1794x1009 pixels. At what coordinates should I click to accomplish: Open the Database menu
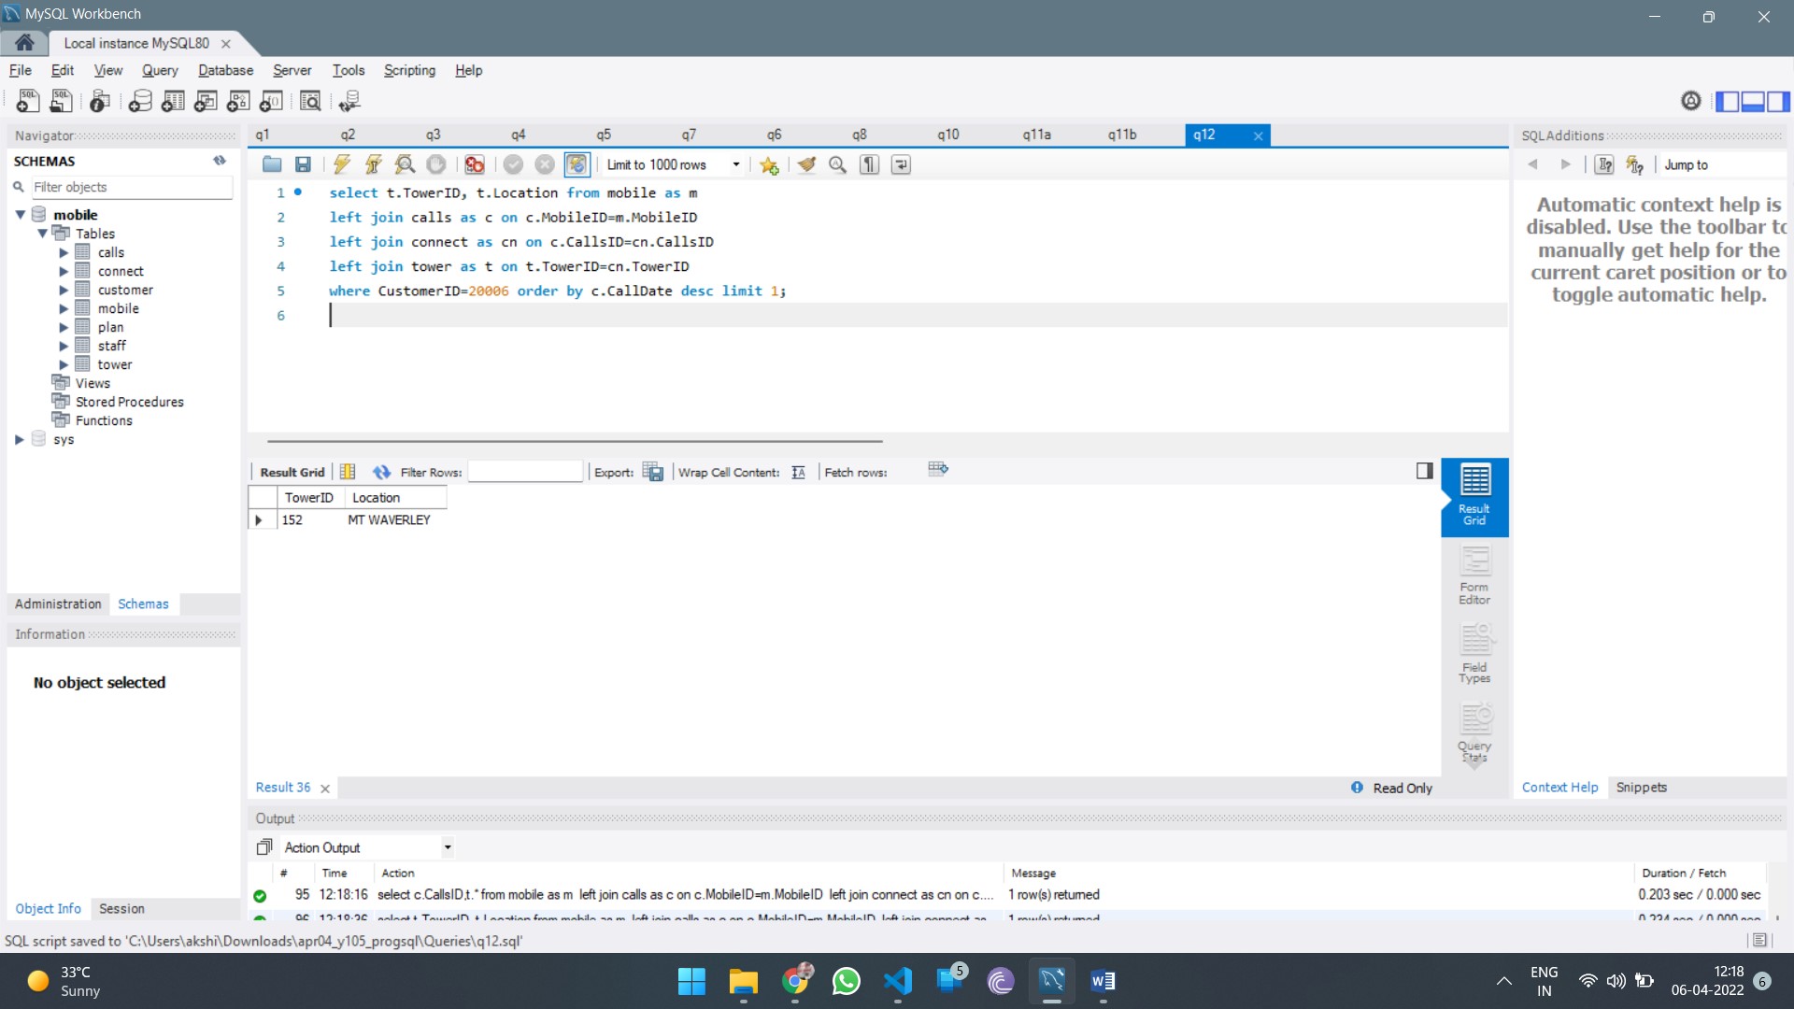pyautogui.click(x=225, y=70)
